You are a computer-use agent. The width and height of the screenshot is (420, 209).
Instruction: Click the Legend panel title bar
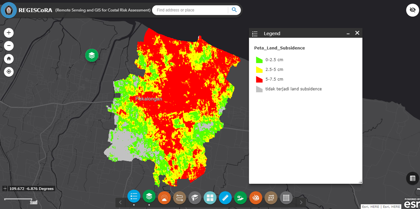305,33
